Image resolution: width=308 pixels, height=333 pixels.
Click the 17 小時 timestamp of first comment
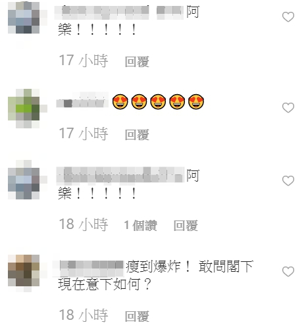click(x=84, y=61)
